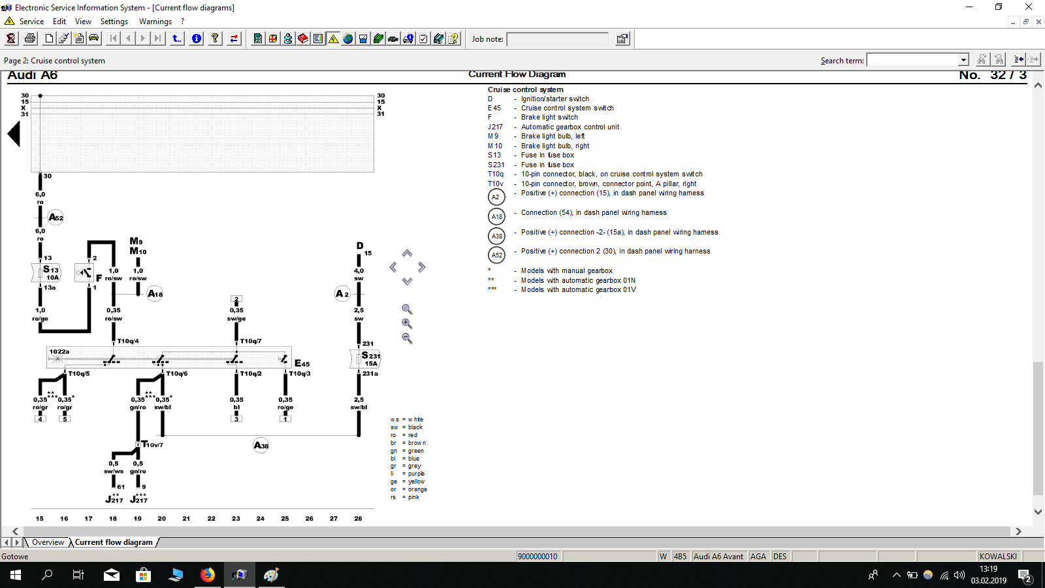
Task: Click the blue information circle icon
Action: (197, 39)
